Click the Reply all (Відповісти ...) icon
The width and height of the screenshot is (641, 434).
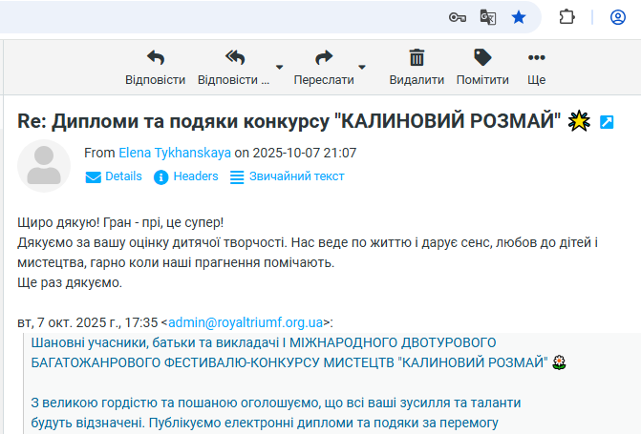click(x=234, y=58)
